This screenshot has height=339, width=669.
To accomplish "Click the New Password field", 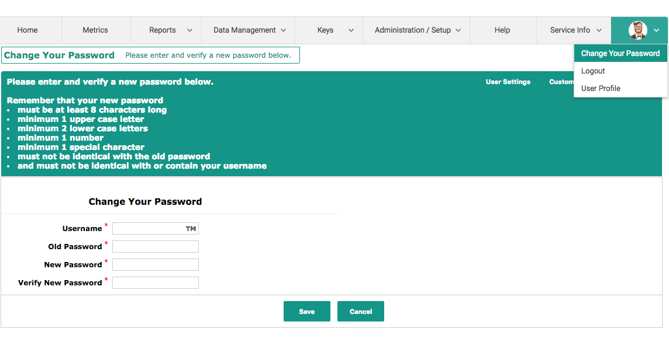I will 156,265.
